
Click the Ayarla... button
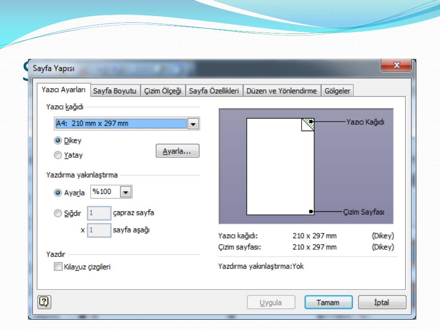coord(177,151)
